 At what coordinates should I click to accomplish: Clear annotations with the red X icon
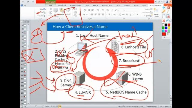[164, 21]
